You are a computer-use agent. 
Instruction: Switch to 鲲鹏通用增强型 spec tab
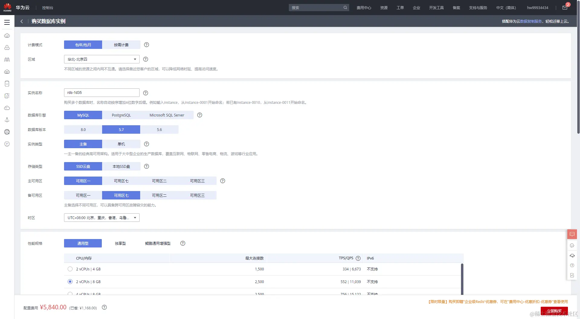tap(158, 243)
